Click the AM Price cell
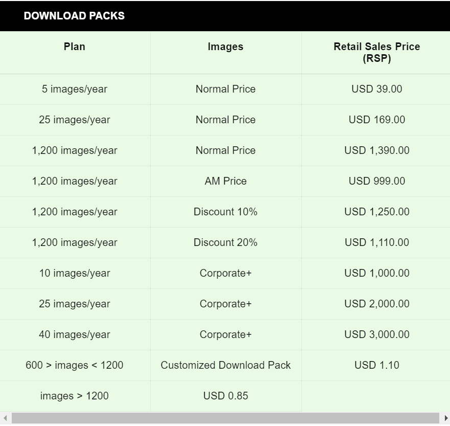Viewport: 450px width, 426px height. pyautogui.click(x=225, y=181)
